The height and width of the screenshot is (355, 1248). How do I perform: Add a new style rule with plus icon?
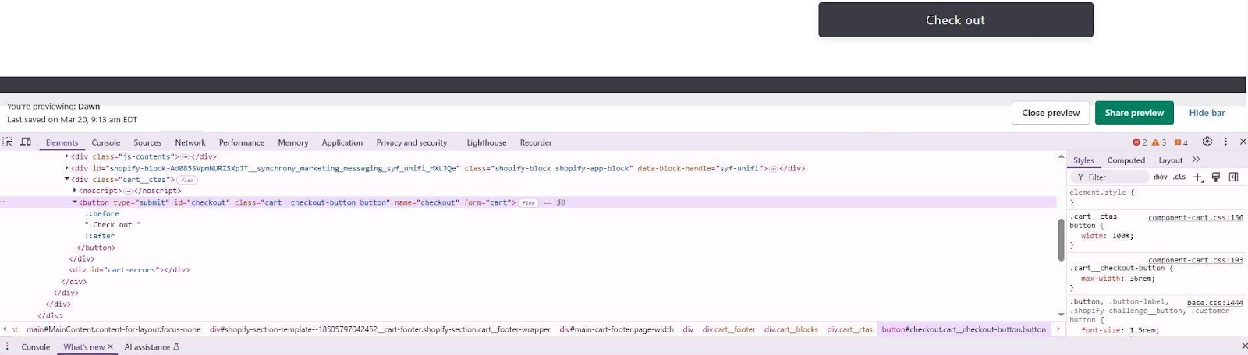click(x=1198, y=177)
